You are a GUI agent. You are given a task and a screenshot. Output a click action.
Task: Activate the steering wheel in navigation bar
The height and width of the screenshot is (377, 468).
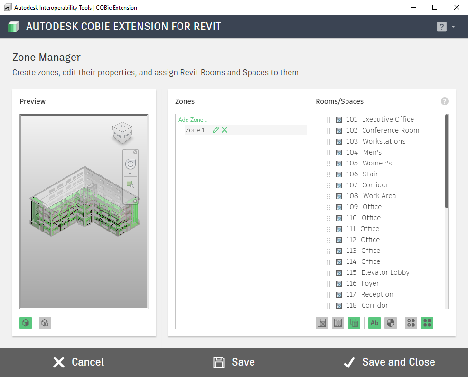[131, 164]
